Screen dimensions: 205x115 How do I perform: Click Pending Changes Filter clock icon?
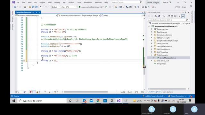point(163,16)
